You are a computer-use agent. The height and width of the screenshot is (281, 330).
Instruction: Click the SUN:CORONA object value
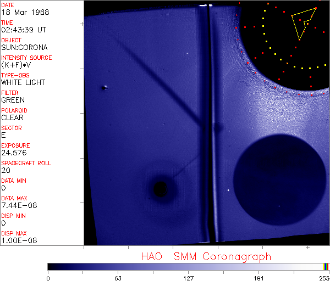coord(24,47)
